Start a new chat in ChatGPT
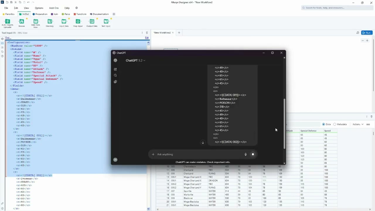 pos(115,69)
